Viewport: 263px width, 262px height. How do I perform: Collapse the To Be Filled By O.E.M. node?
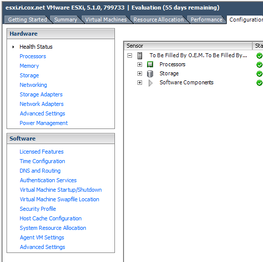(129, 56)
